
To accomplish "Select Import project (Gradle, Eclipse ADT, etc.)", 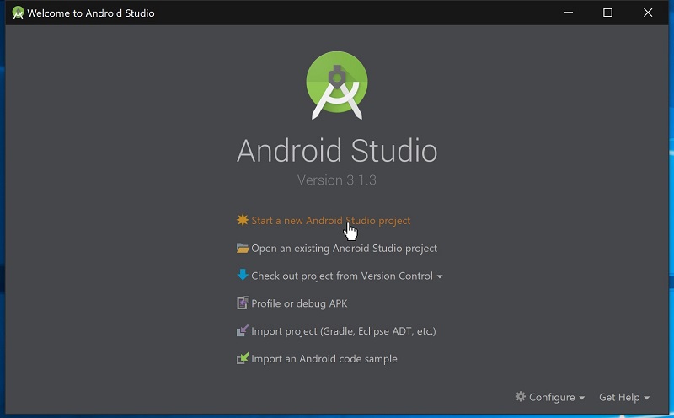I will pos(344,331).
